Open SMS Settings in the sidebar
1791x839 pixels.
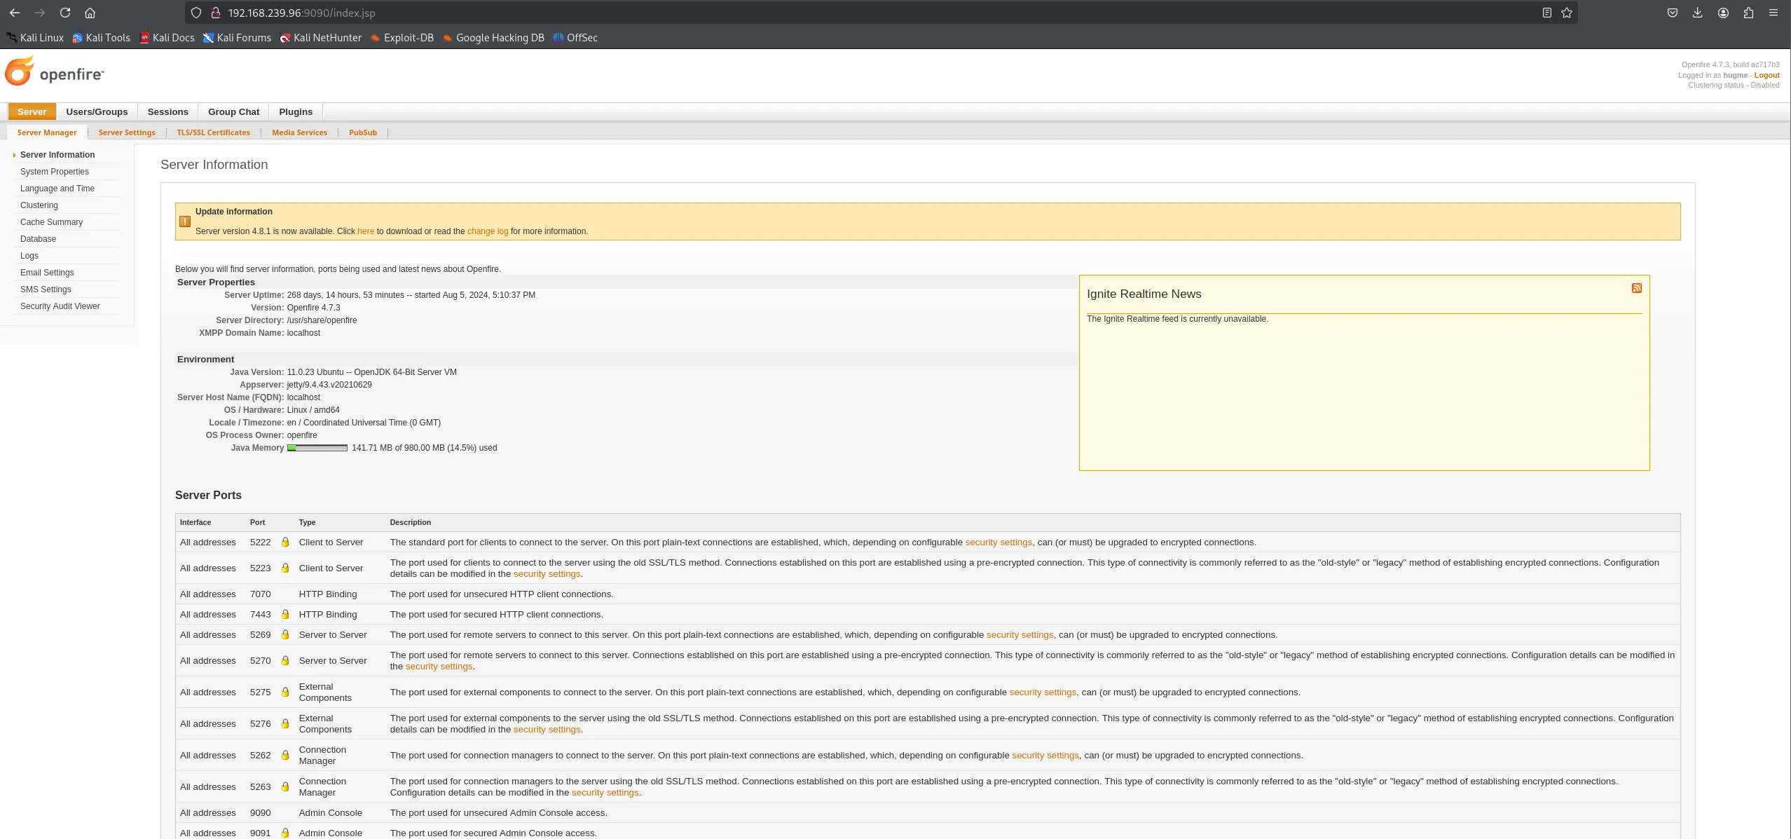pos(46,289)
